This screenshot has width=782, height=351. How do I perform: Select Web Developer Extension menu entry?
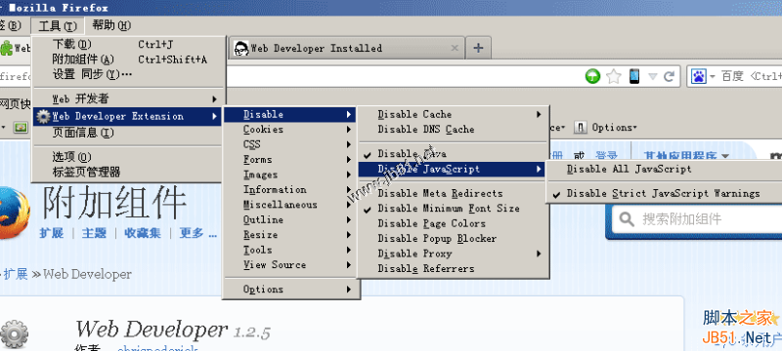[x=127, y=116]
